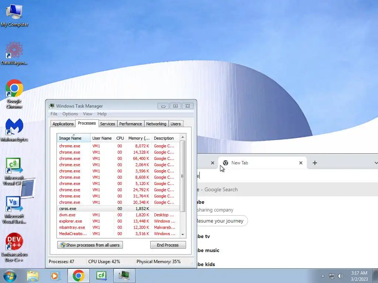
Task: Launch Google Chrome from desktop shortcut
Action: (14, 94)
